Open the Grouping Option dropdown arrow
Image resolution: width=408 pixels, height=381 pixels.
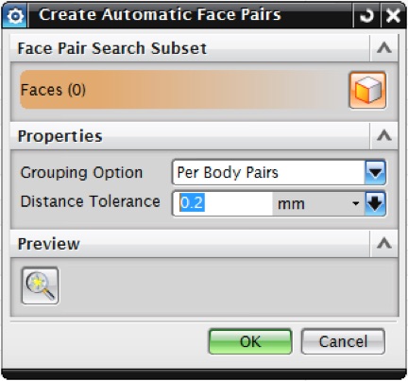click(375, 172)
